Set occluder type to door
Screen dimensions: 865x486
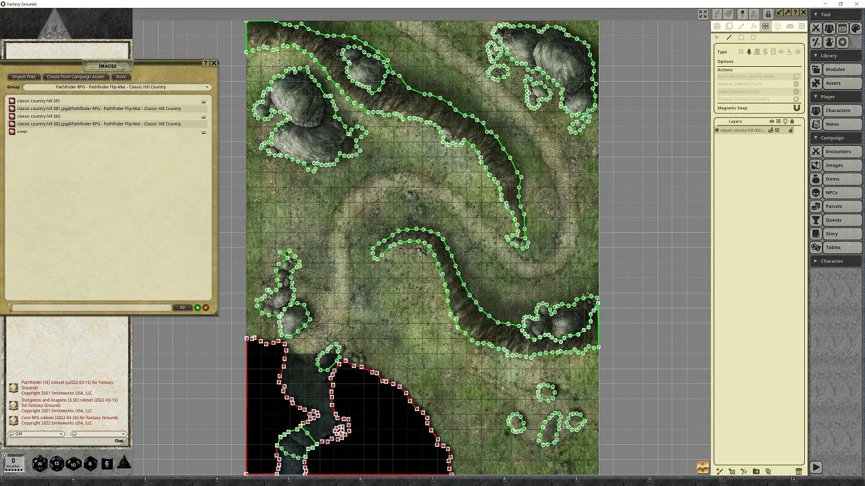(757, 51)
